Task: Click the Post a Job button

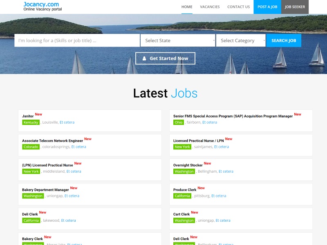Action: pos(267,7)
